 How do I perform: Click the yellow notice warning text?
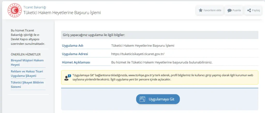pos(163,77)
